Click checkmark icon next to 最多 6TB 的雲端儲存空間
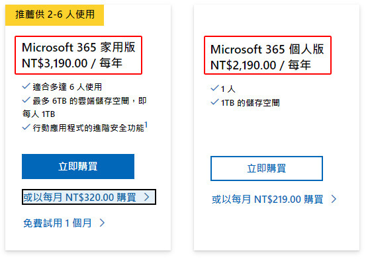The height and width of the screenshot is (261, 370). coord(26,102)
